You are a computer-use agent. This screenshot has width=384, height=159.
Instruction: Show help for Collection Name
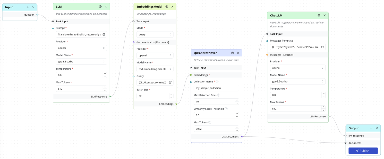coord(217,82)
